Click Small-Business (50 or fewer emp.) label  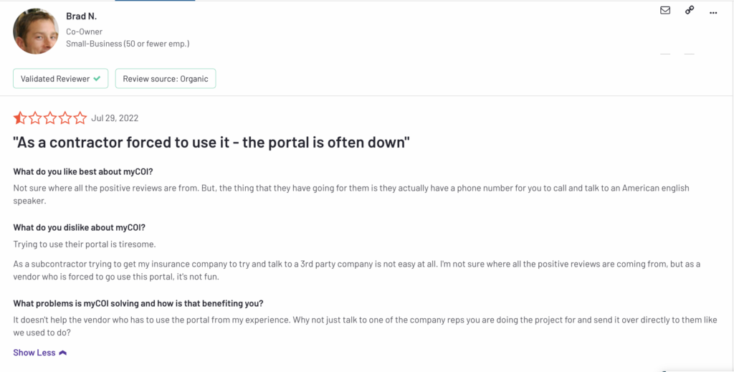pos(128,44)
